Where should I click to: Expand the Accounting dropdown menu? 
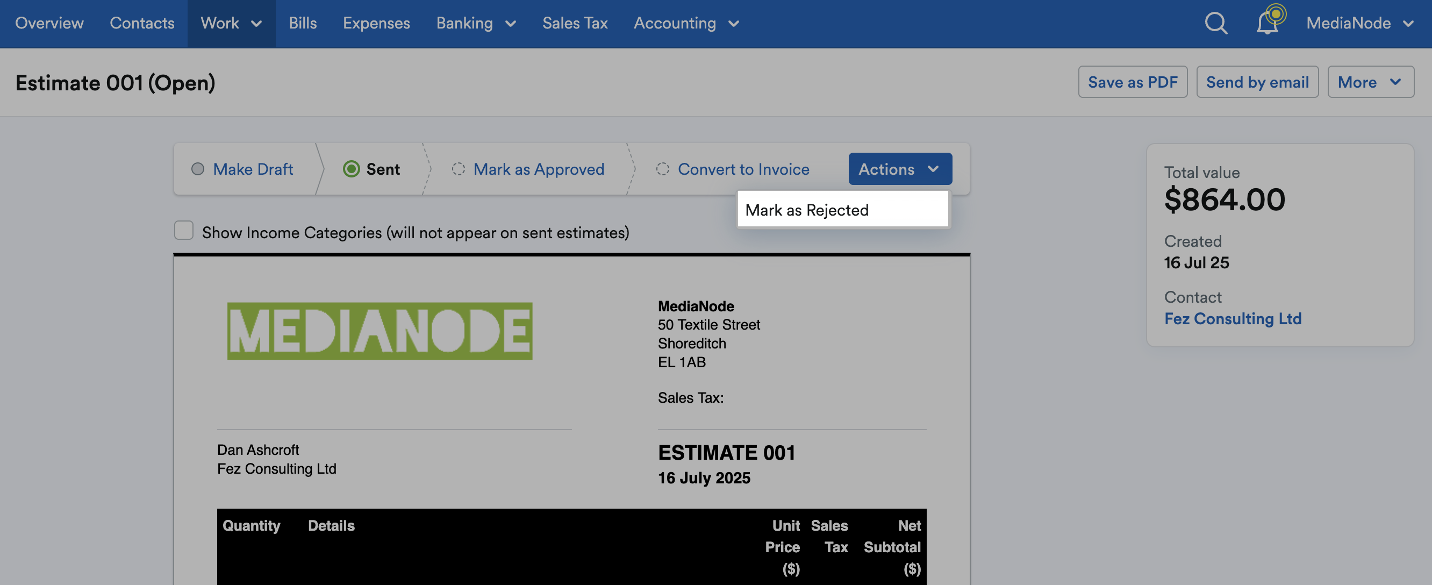(686, 23)
